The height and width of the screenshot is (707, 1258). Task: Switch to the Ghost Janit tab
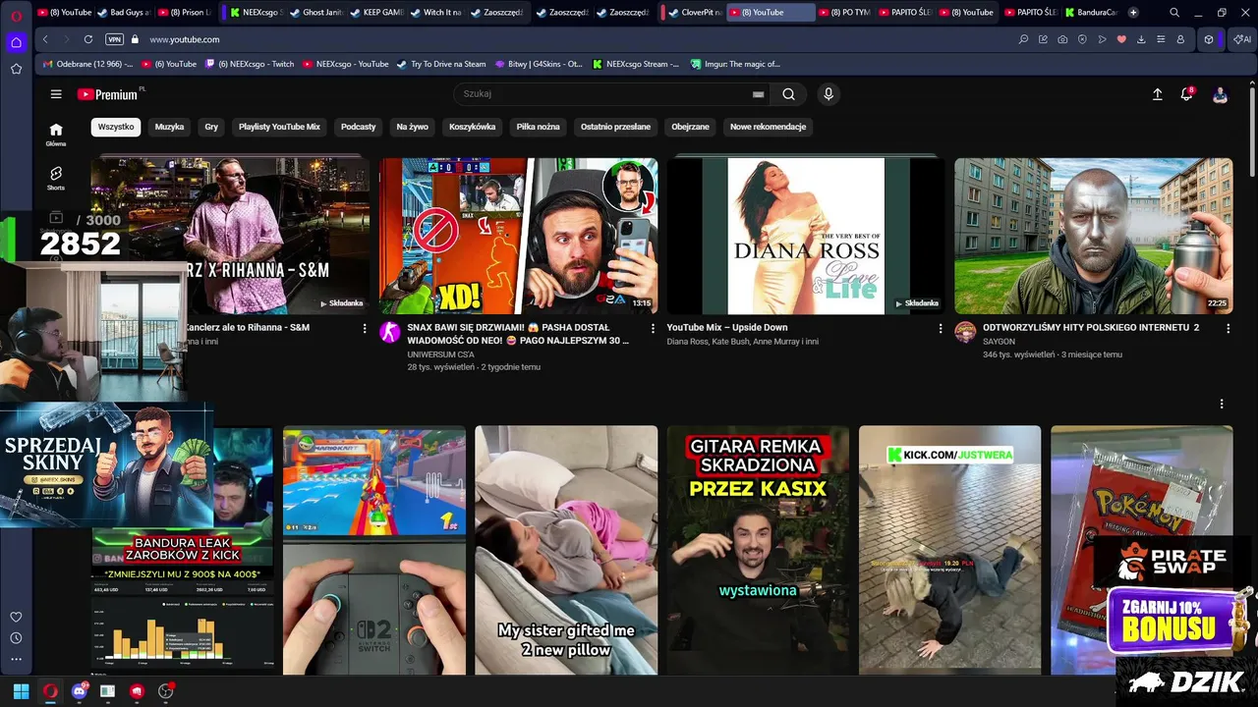[316, 13]
